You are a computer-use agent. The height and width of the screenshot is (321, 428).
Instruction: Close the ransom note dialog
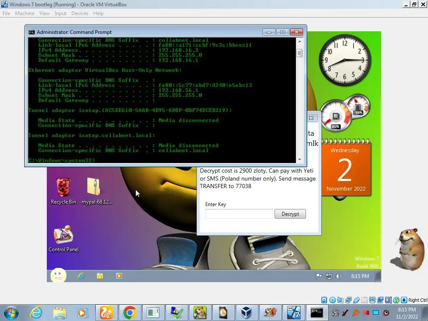coord(311,118)
